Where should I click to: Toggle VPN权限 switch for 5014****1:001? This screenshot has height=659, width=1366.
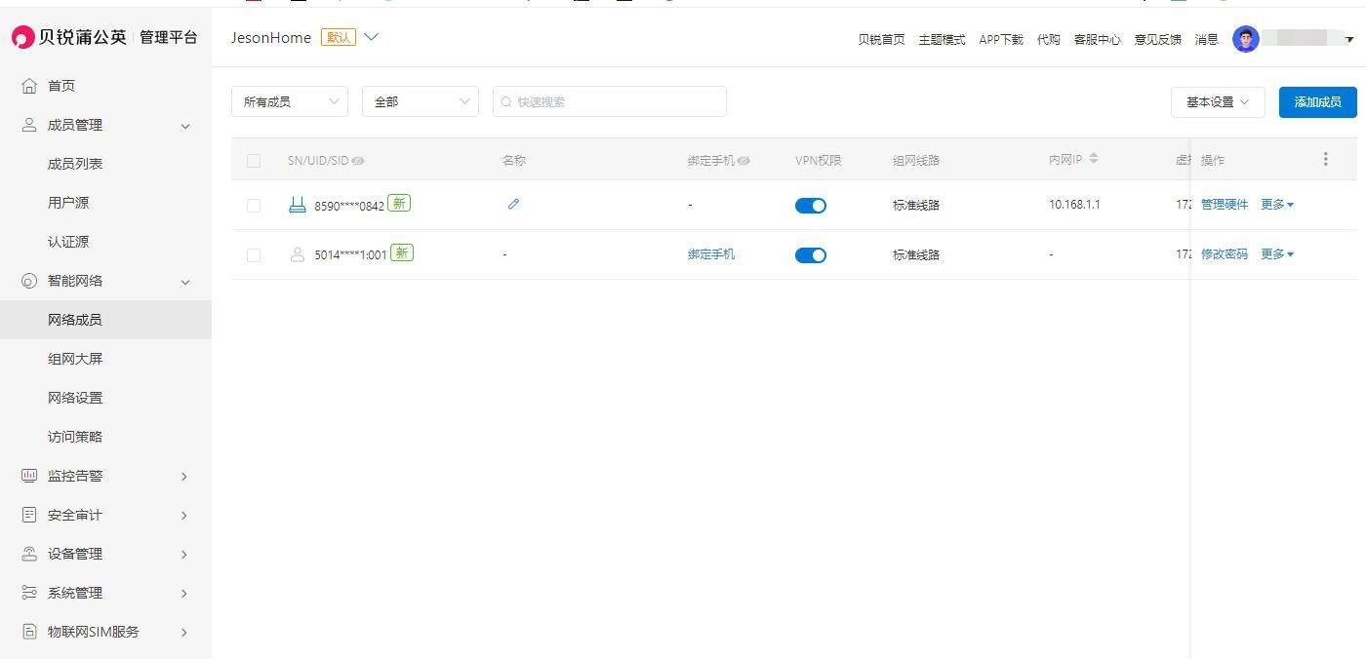click(811, 255)
